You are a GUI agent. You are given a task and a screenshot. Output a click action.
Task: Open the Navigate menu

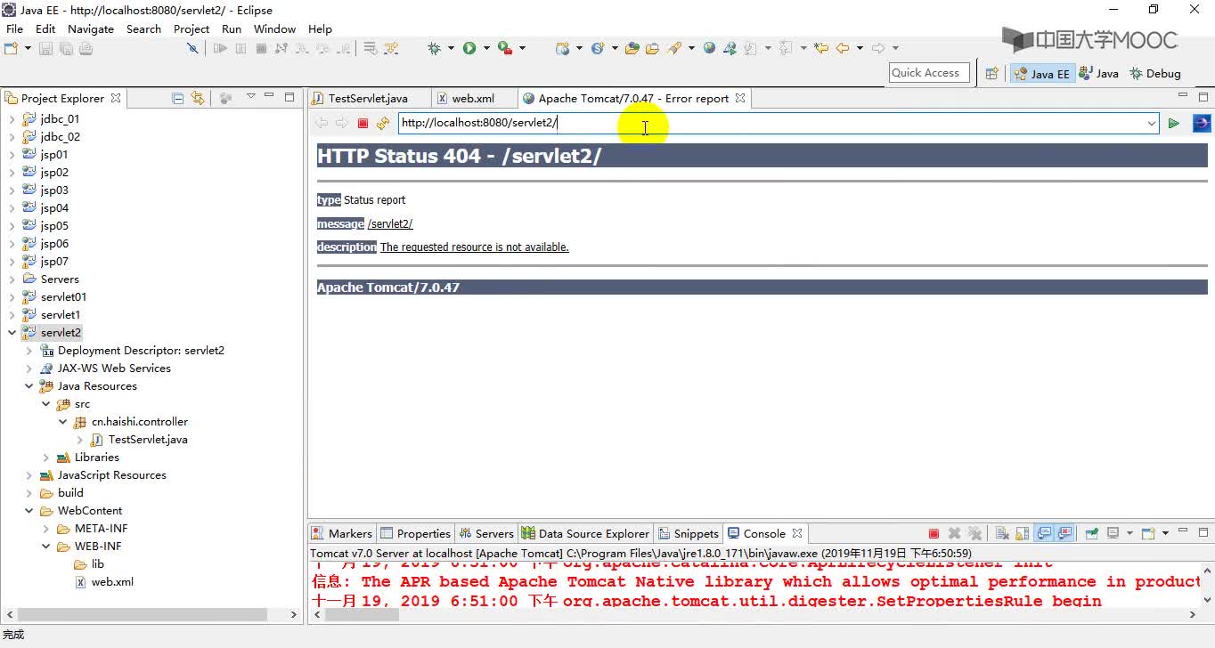click(91, 28)
